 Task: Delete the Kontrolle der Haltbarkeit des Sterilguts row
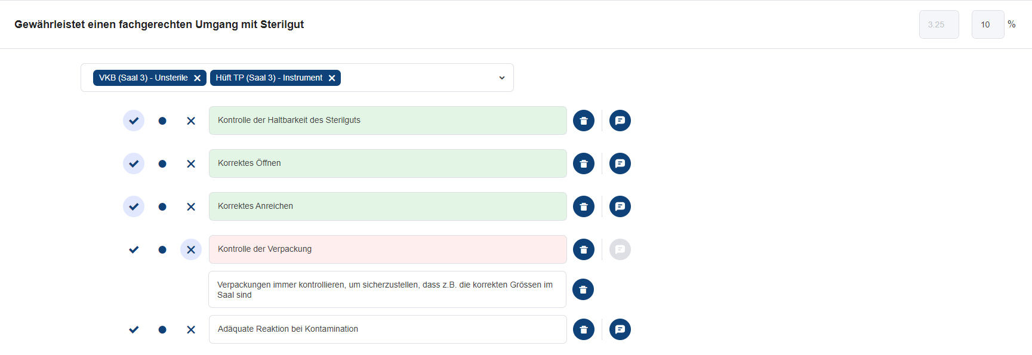click(x=584, y=121)
